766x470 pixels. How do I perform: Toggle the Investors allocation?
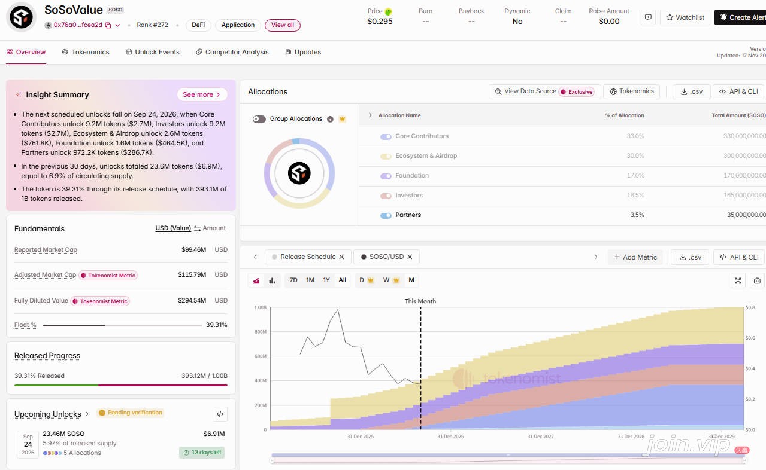(386, 196)
